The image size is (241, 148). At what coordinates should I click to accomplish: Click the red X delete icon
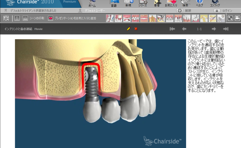136,29
